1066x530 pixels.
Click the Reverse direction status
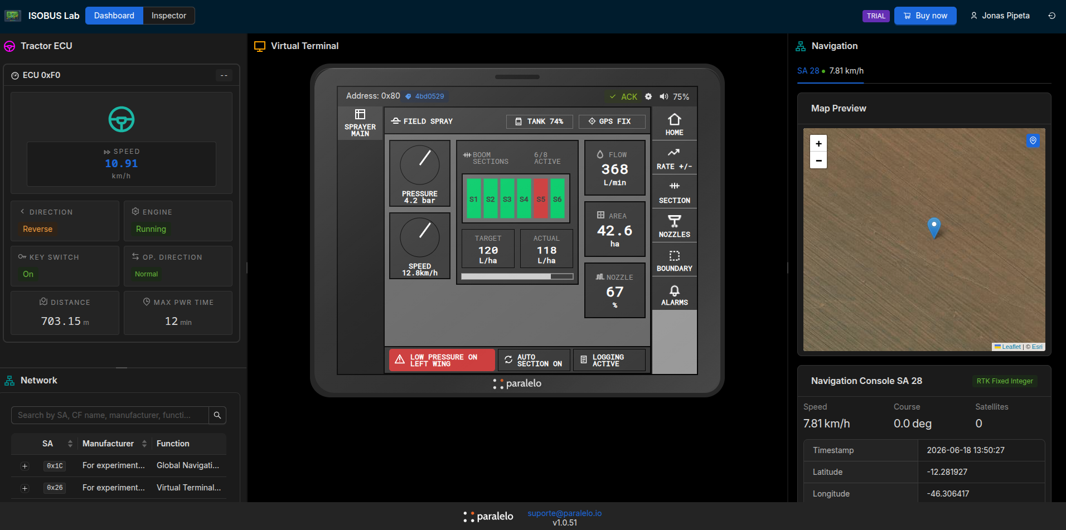tap(37, 229)
